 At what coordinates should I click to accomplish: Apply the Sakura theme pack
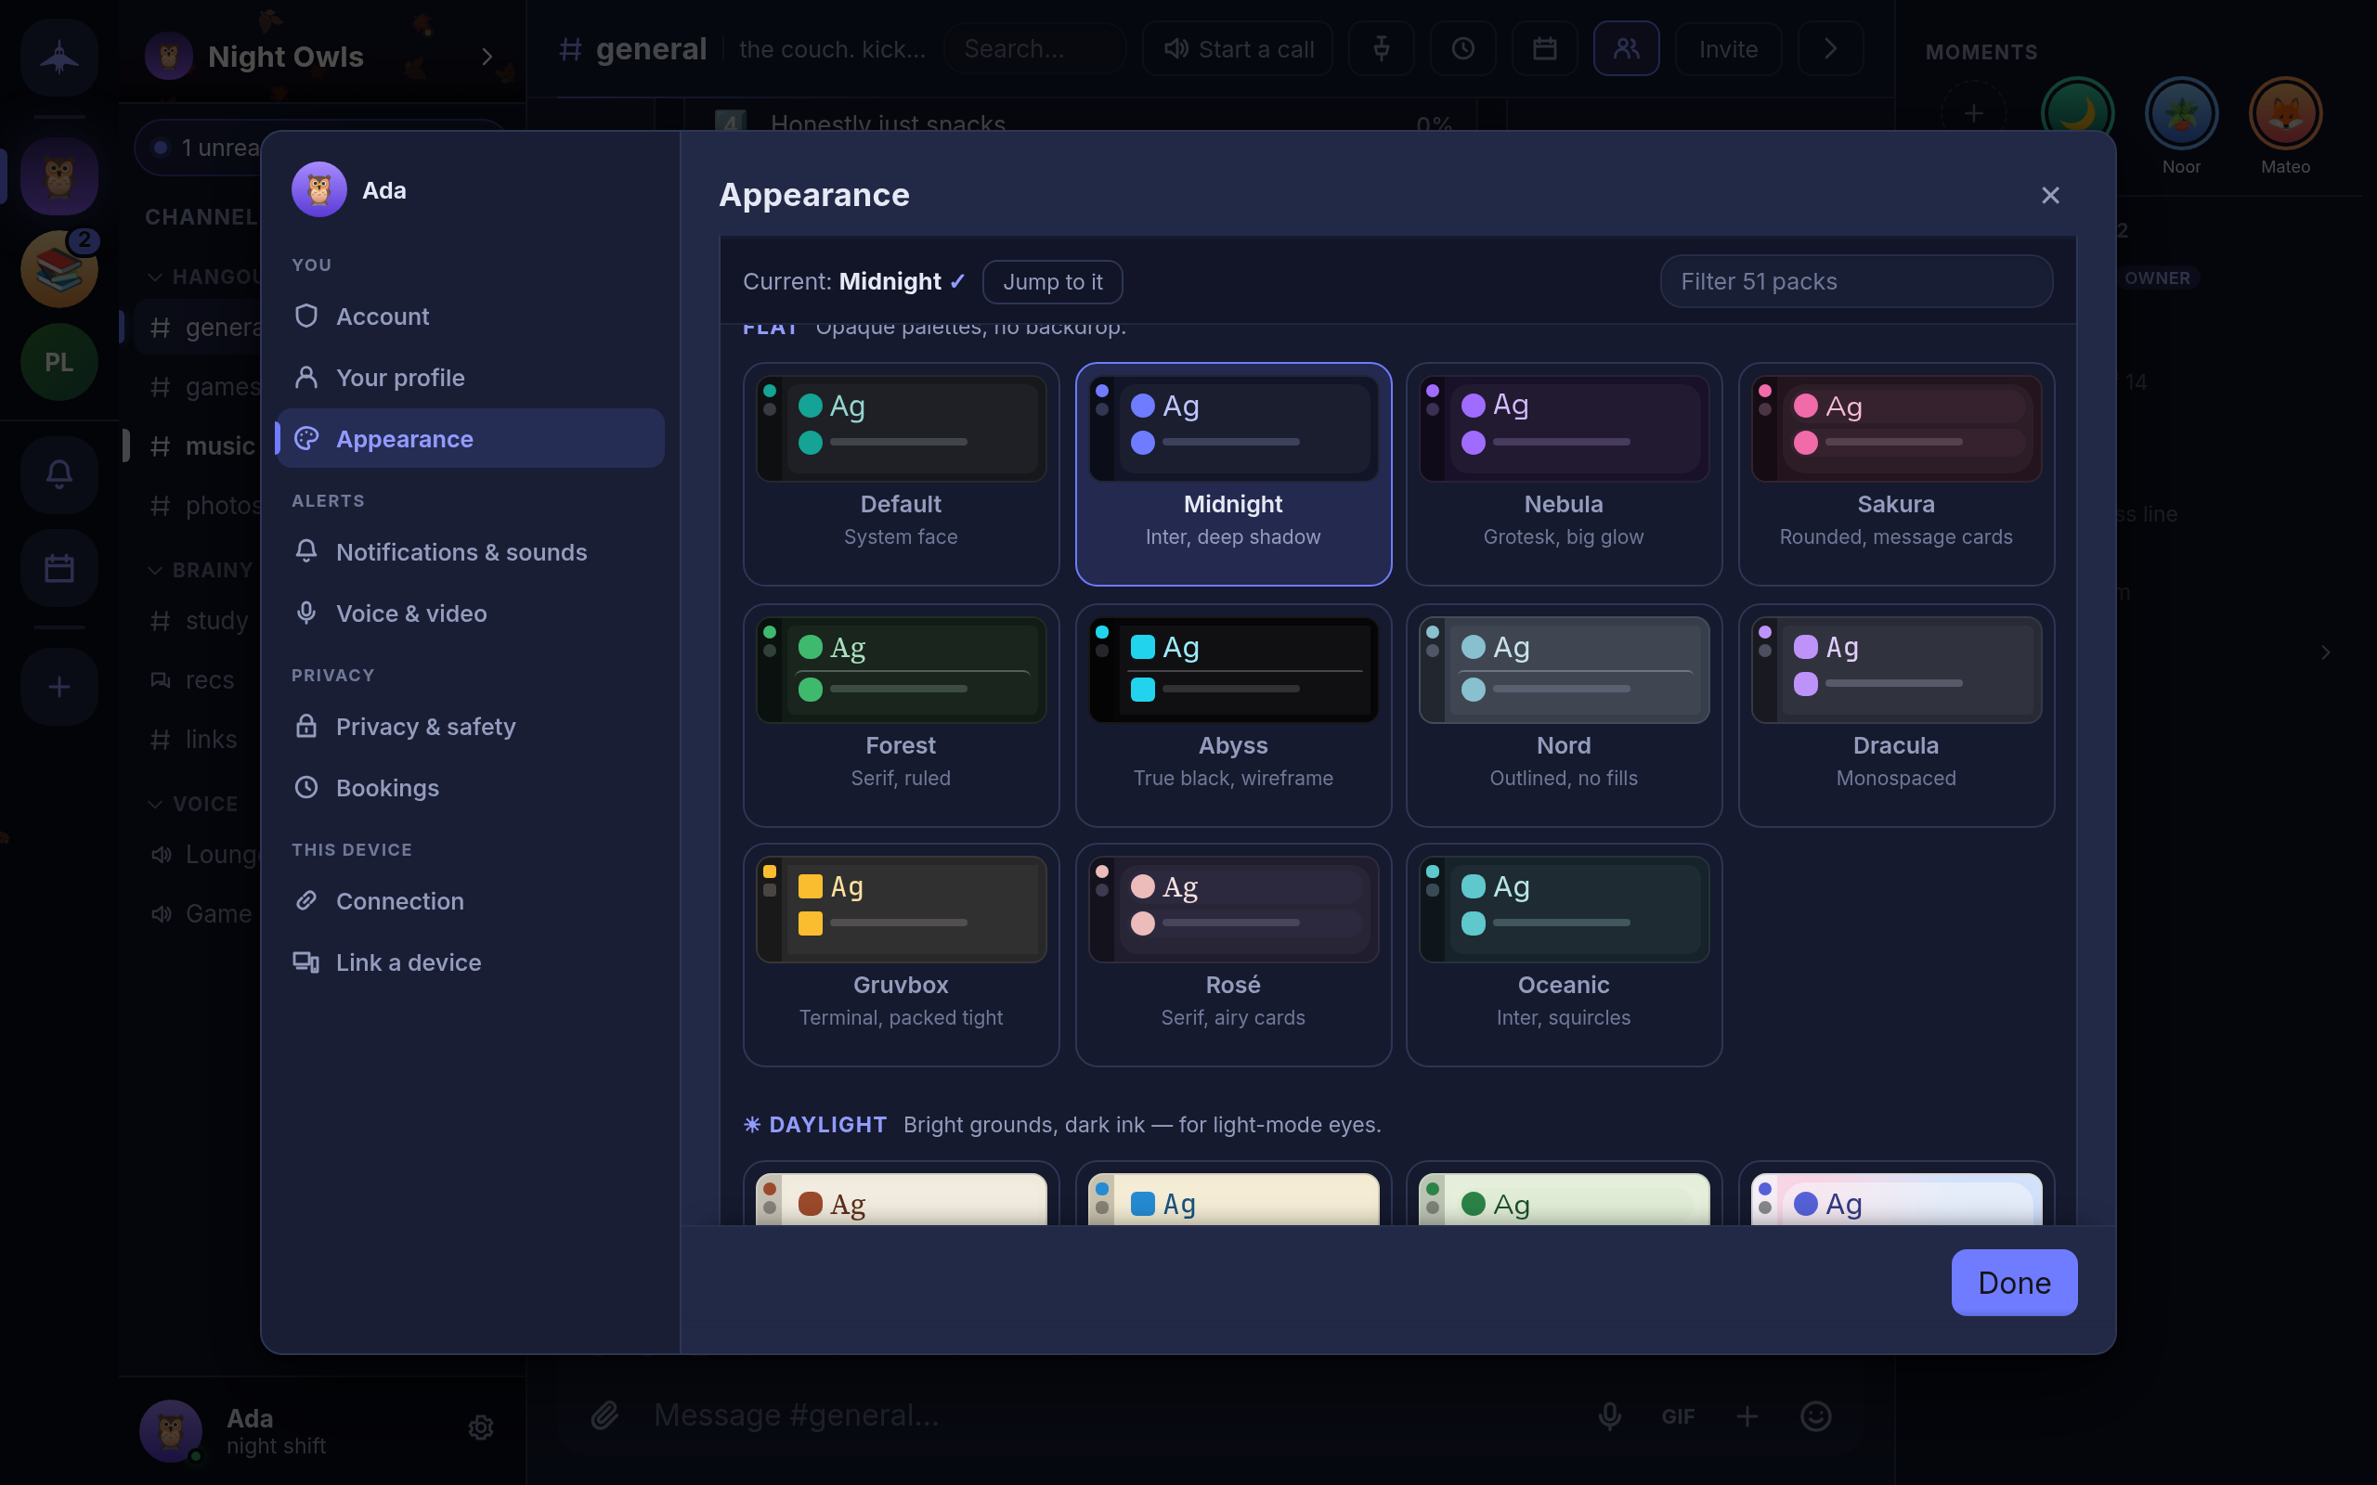1896,473
